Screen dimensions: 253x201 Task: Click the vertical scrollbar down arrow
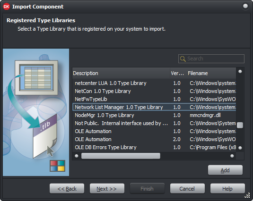tap(240, 148)
